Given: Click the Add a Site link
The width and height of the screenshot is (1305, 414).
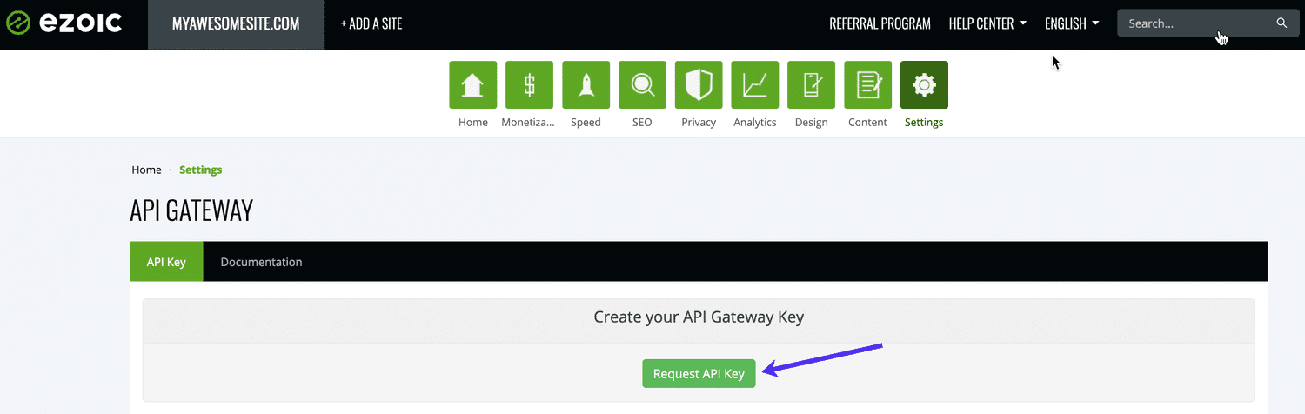Looking at the screenshot, I should click(371, 23).
